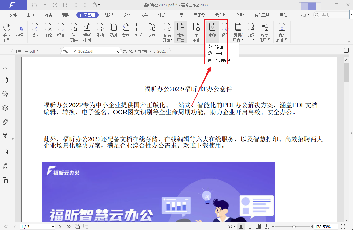
Task: Switch to the 注释 ribbon tab
Action: [109, 14]
